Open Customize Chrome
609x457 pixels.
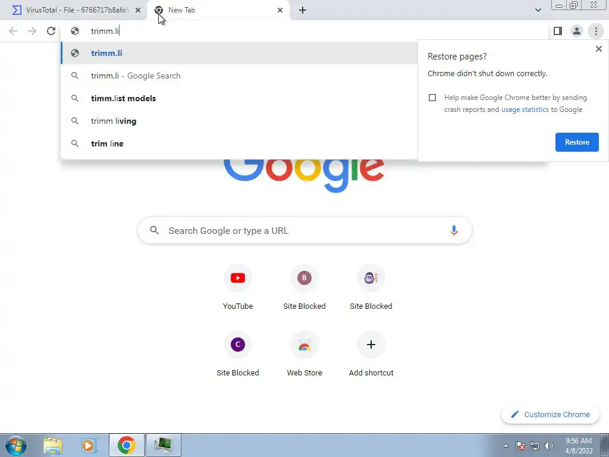(550, 414)
